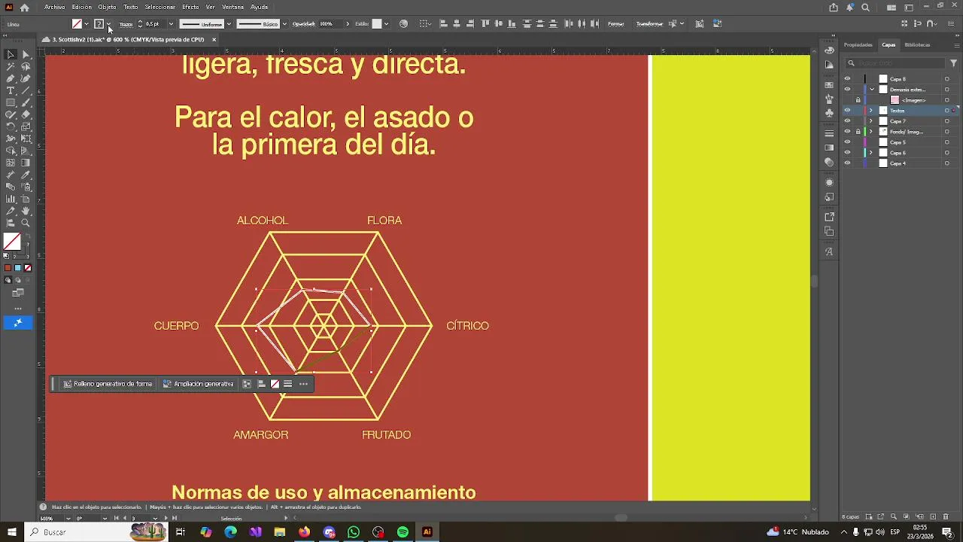Open the Estilo graphic style dropdown
Image resolution: width=963 pixels, height=542 pixels.
click(386, 24)
